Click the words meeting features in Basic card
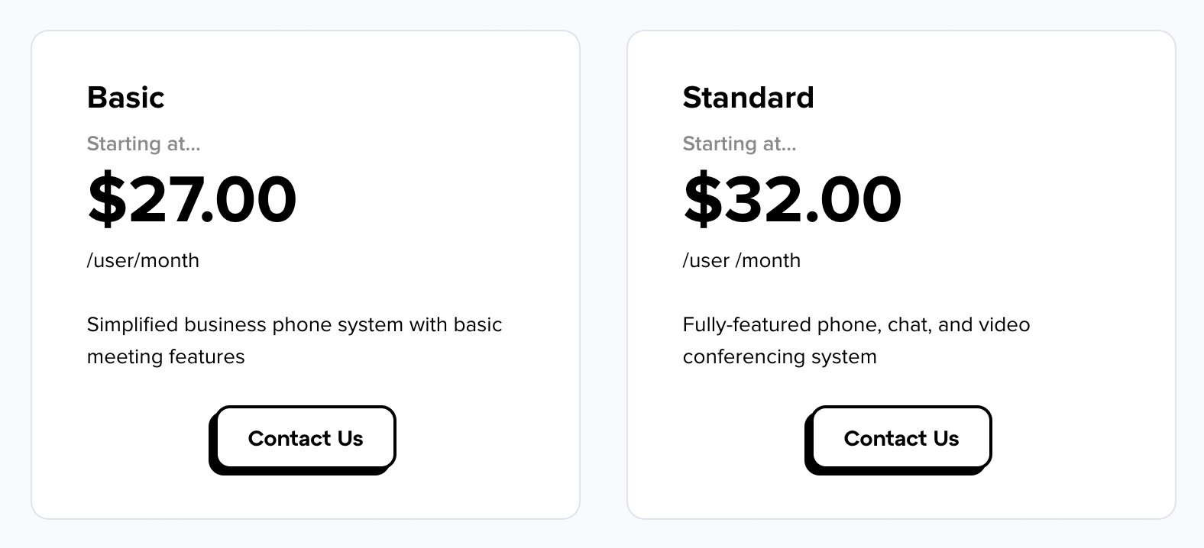The width and height of the screenshot is (1204, 548). (166, 356)
